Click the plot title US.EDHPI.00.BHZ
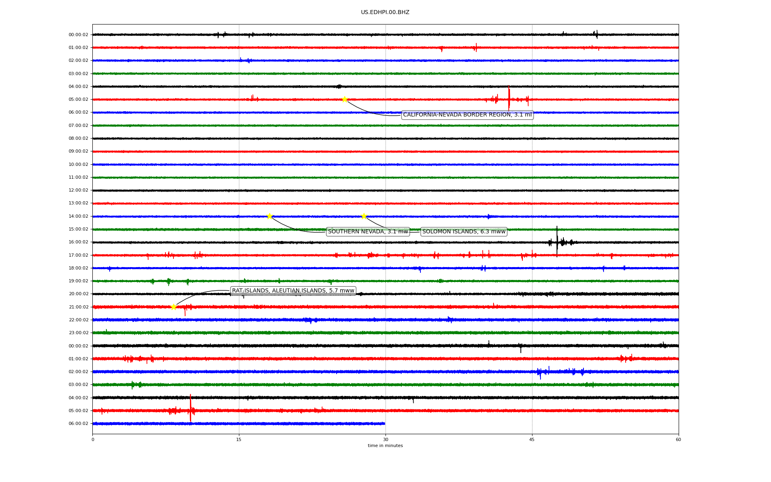Screen dimensions: 771x482 pyautogui.click(x=385, y=12)
